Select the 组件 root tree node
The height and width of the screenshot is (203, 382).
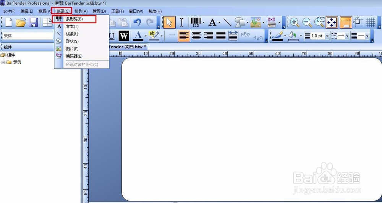click(x=11, y=55)
